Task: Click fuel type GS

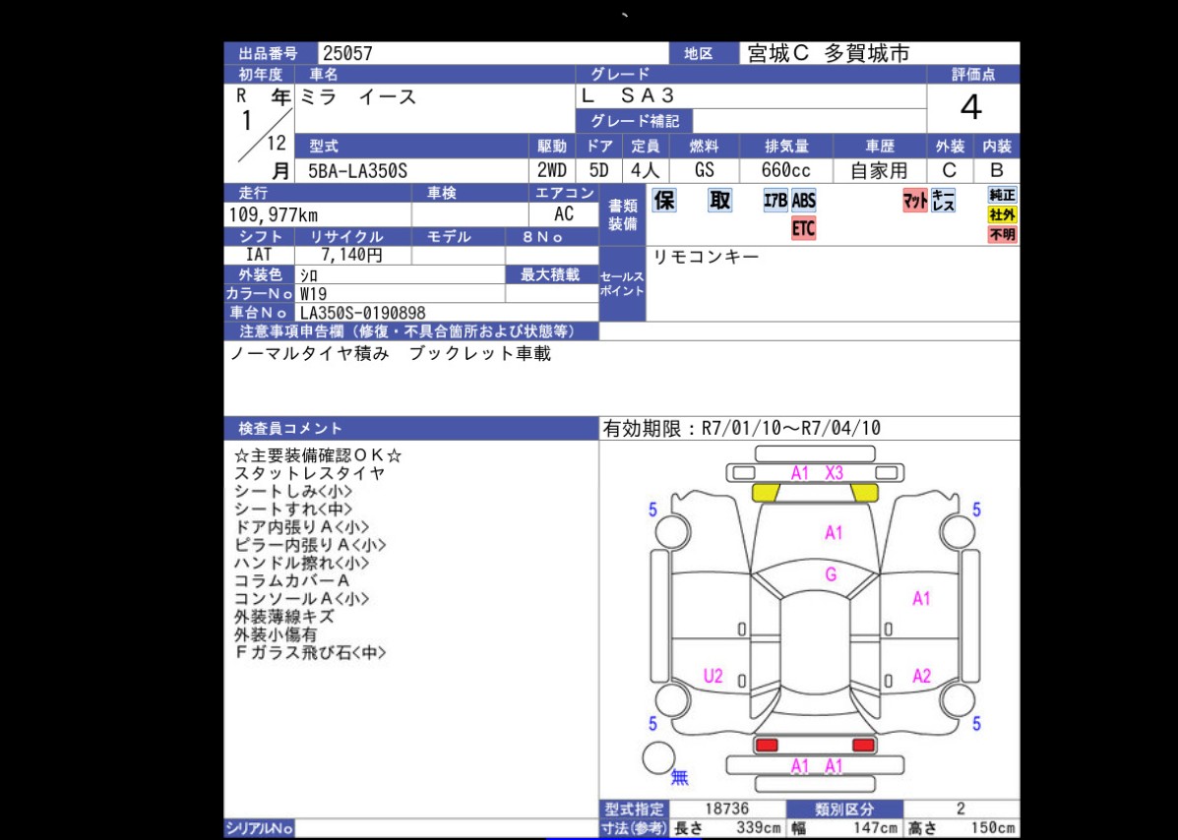Action: 704,170
